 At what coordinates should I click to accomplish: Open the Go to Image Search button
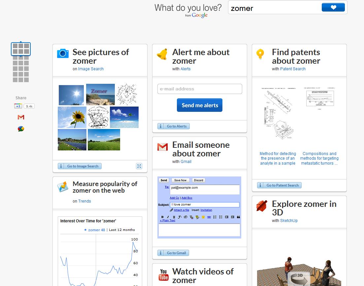tap(80, 166)
